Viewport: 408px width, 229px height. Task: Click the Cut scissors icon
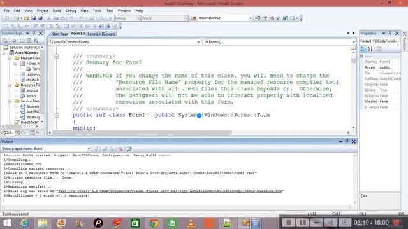tap(48, 18)
